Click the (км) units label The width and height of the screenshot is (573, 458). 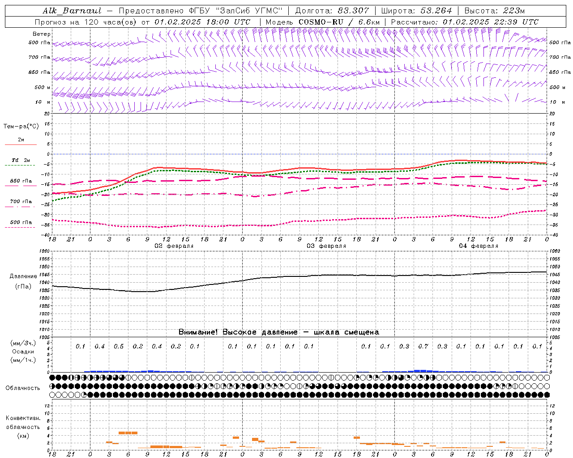[23, 435]
